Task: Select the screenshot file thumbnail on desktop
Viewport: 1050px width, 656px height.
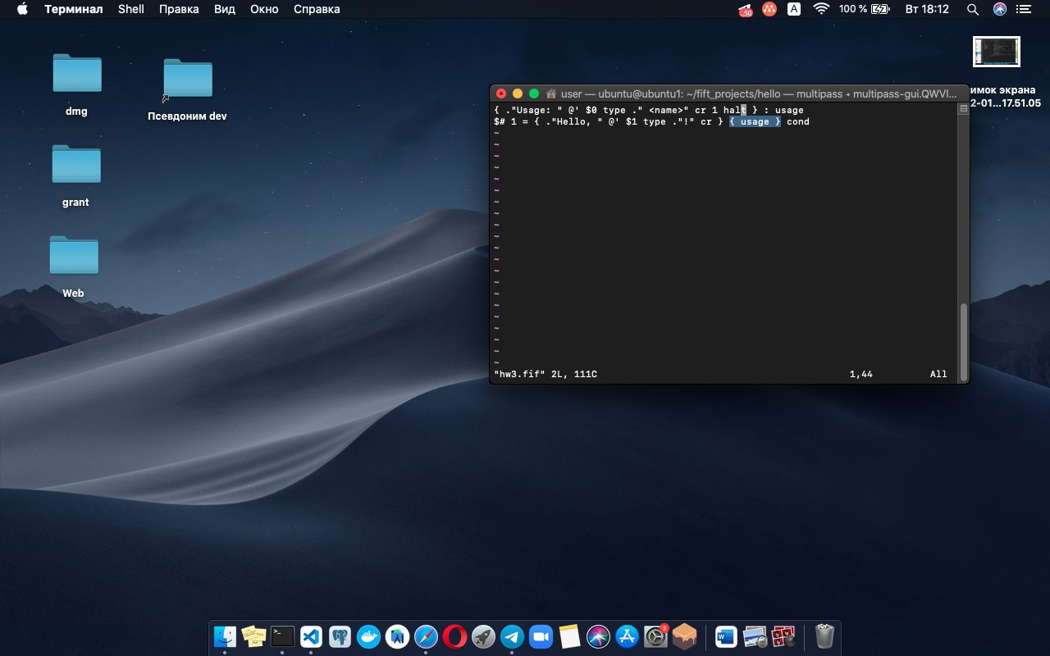Action: [x=997, y=52]
